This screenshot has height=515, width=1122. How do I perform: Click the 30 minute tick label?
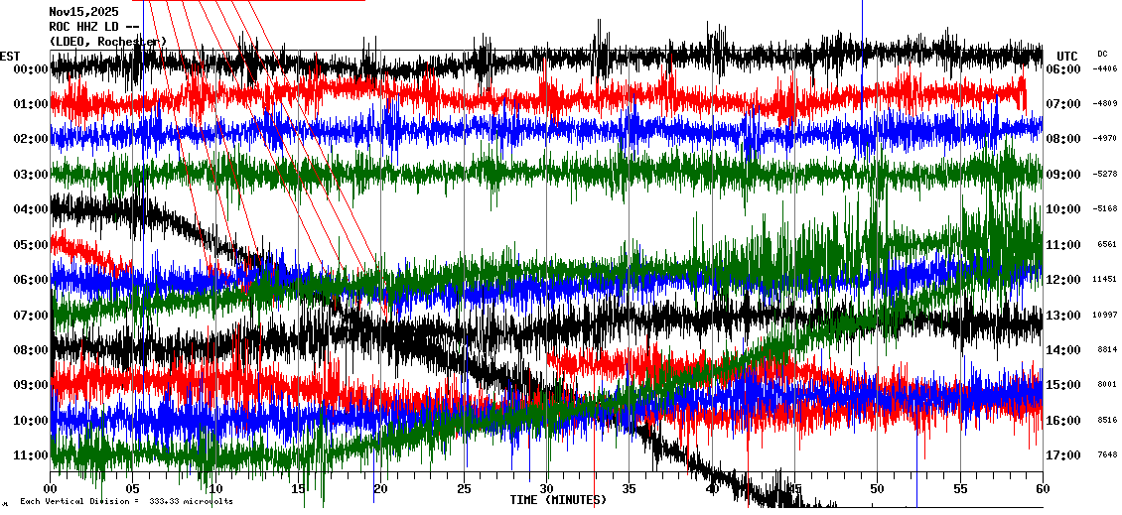[546, 489]
